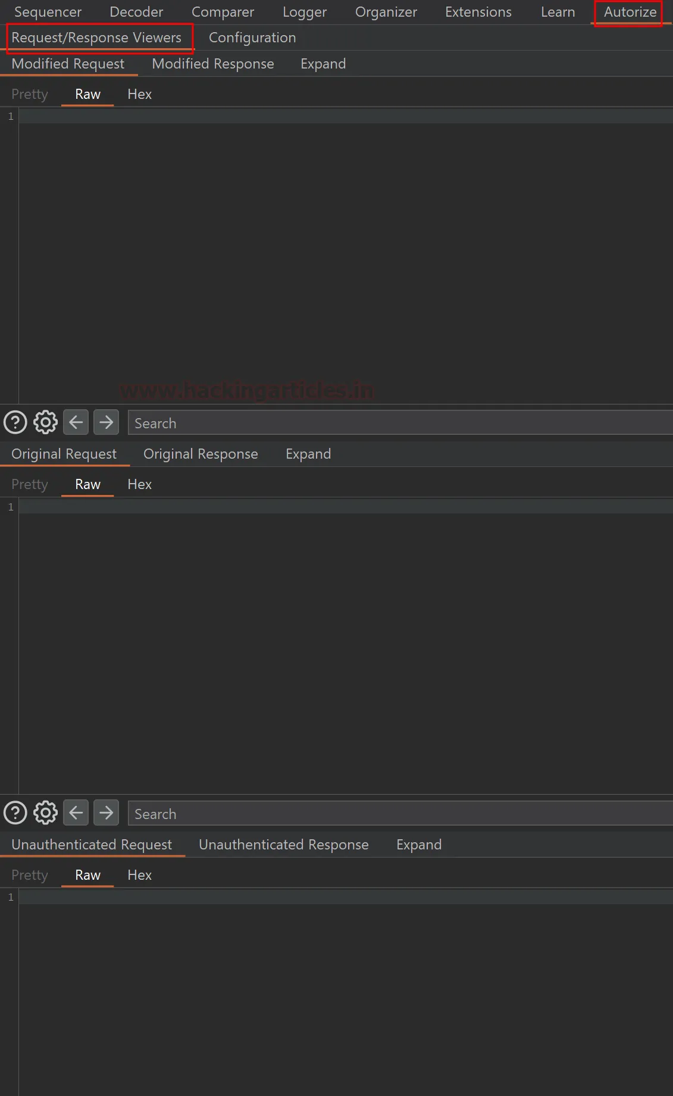Expand the Modified Request viewer panel
The height and width of the screenshot is (1096, 673).
coord(323,64)
